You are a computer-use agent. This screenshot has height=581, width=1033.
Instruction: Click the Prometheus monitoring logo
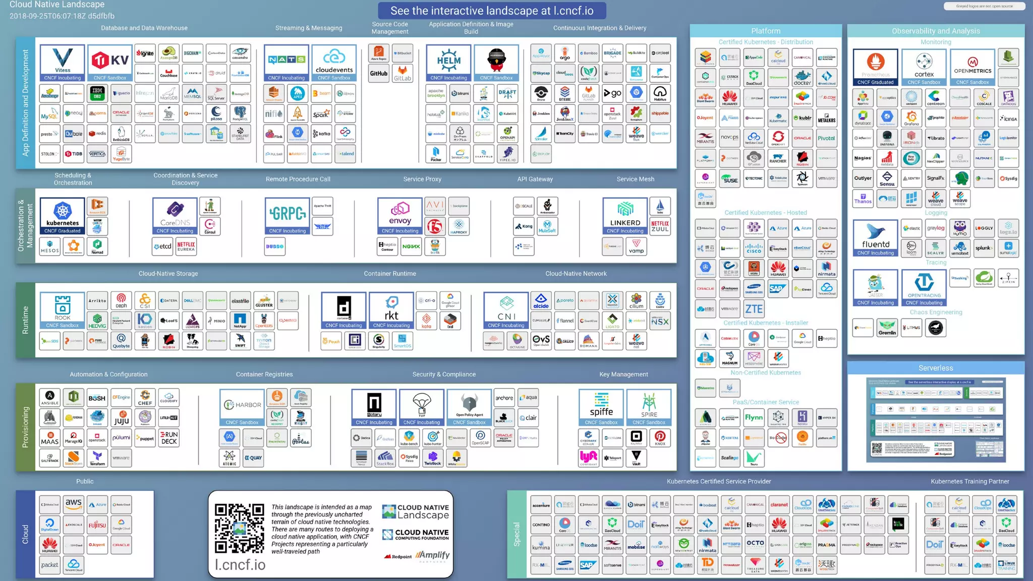875,67
